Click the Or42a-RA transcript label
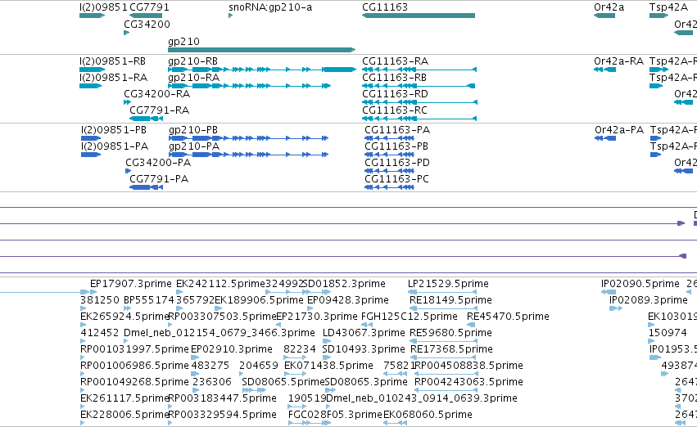Screen dimensions: 697x427 [x=618, y=61]
